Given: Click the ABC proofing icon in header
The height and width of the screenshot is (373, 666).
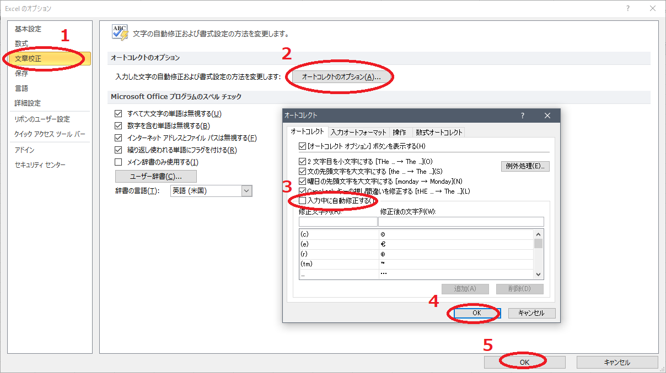Looking at the screenshot, I should point(120,32).
